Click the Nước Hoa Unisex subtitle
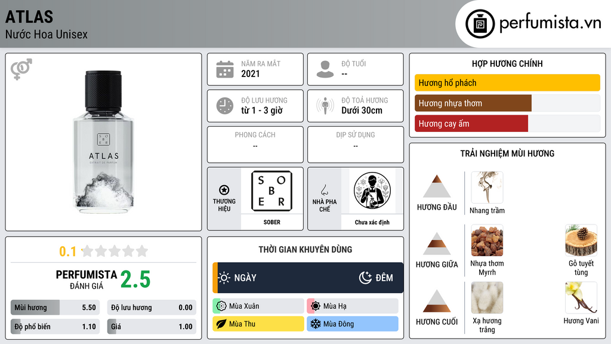611x344 pixels. [47, 34]
